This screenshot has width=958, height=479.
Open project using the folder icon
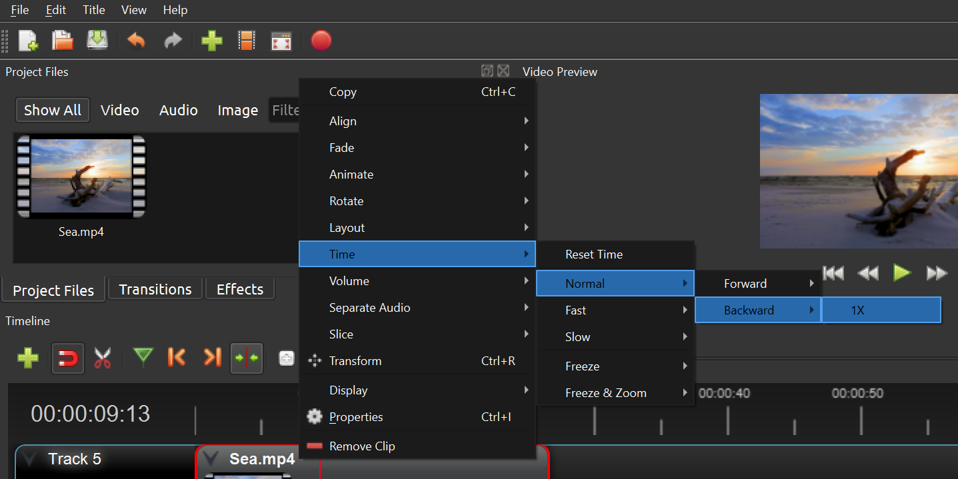point(63,41)
